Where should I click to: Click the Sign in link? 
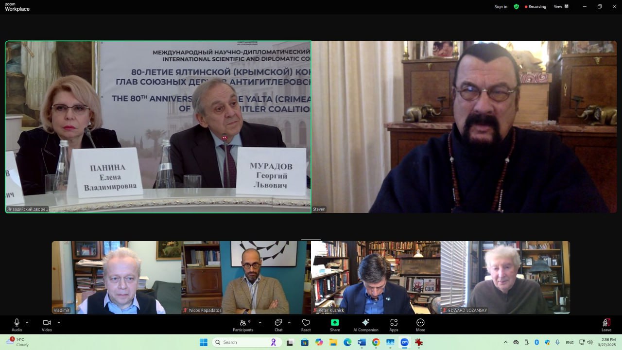click(501, 7)
